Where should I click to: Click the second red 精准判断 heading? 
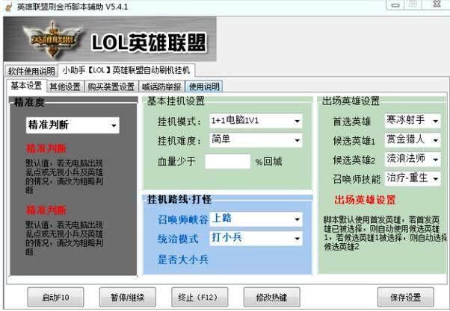pos(46,210)
